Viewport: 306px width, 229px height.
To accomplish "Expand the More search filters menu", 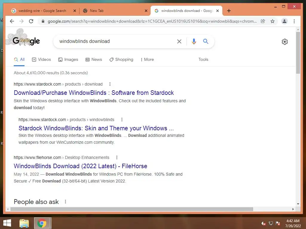I will click(147, 60).
